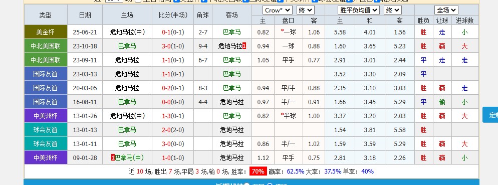Click the 进球数 column header

(x=464, y=20)
